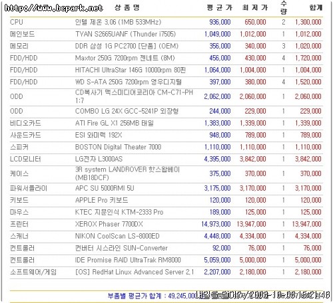Select product WD S-ATA 250G 7200rpm

point(129,82)
